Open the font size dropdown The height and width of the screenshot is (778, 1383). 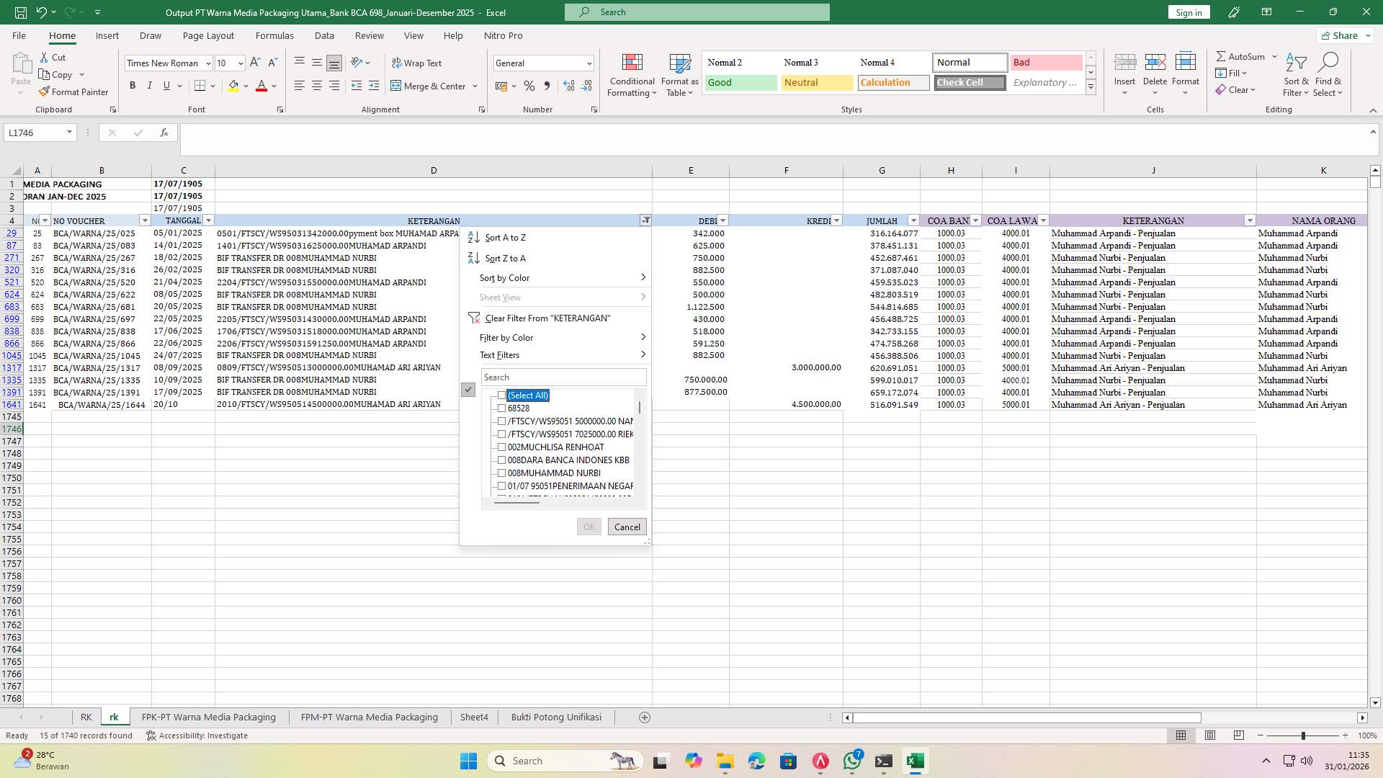point(240,63)
